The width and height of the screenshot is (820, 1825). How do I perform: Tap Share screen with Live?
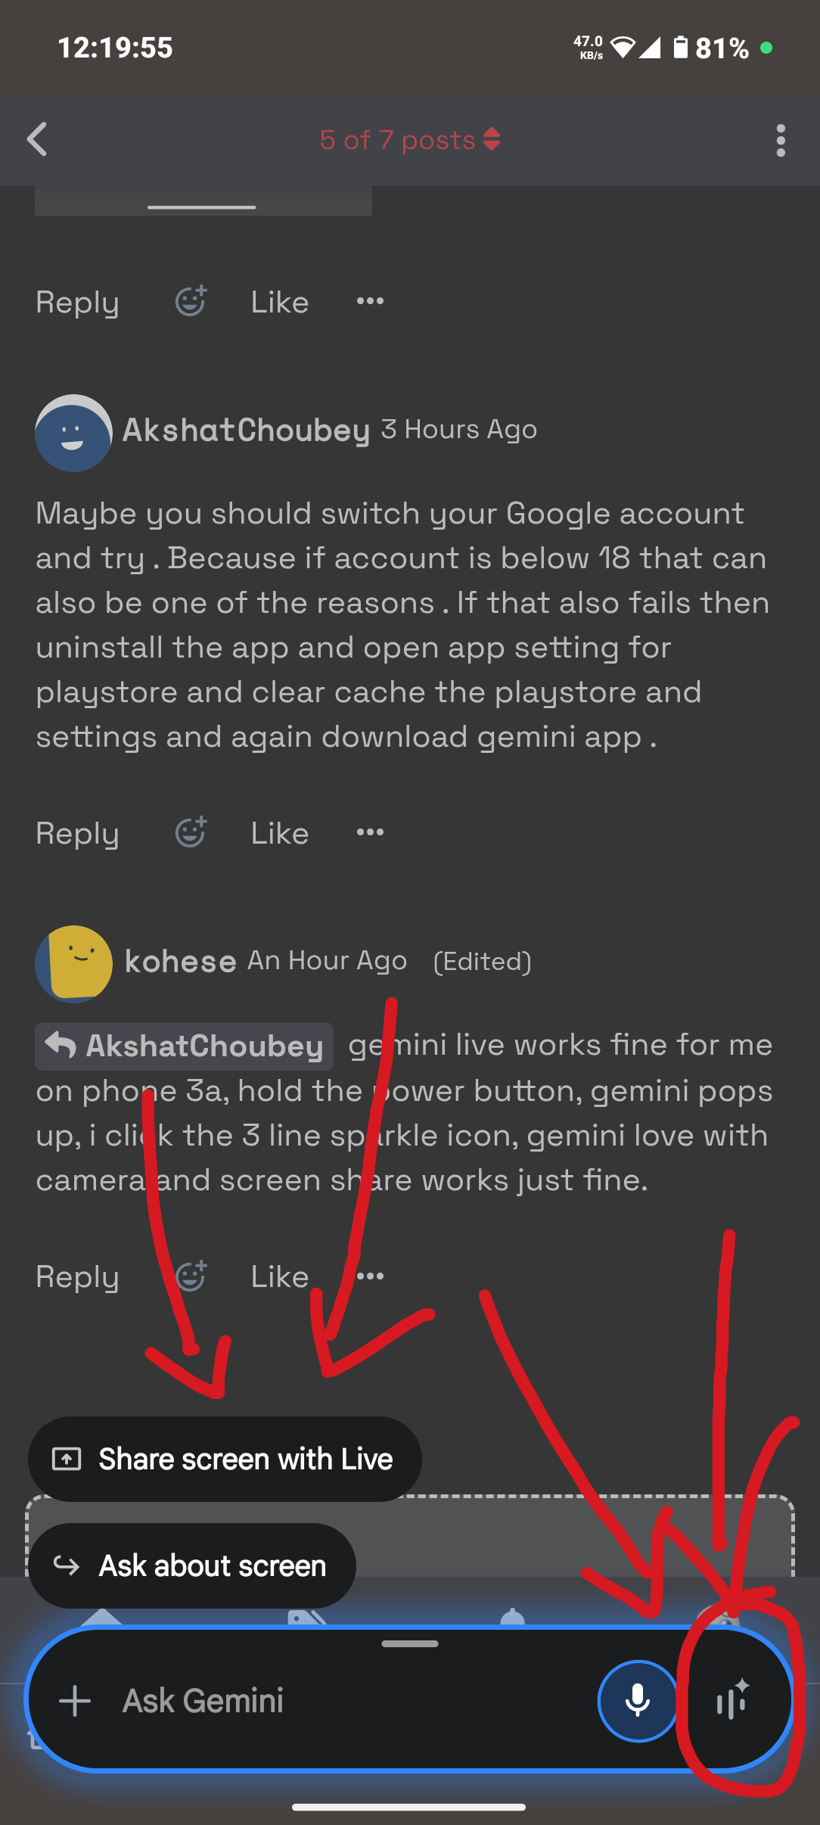(x=225, y=1459)
